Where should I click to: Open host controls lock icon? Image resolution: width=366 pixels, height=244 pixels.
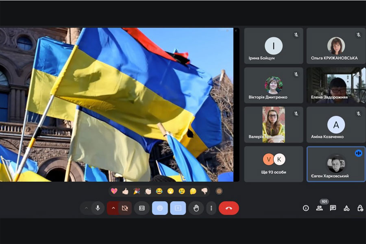click(x=360, y=208)
